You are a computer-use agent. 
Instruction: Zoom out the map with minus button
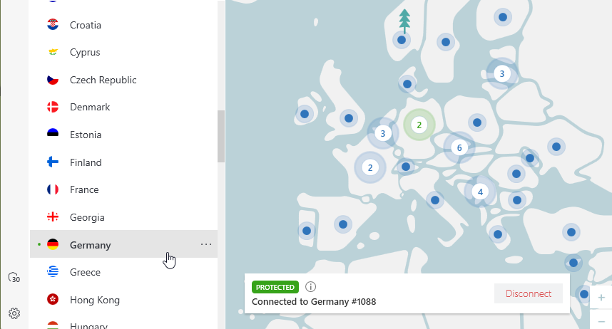coord(601,321)
